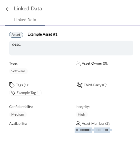The image size is (140, 142).
Task: Select the Software type chip
Action: click(x=18, y=71)
